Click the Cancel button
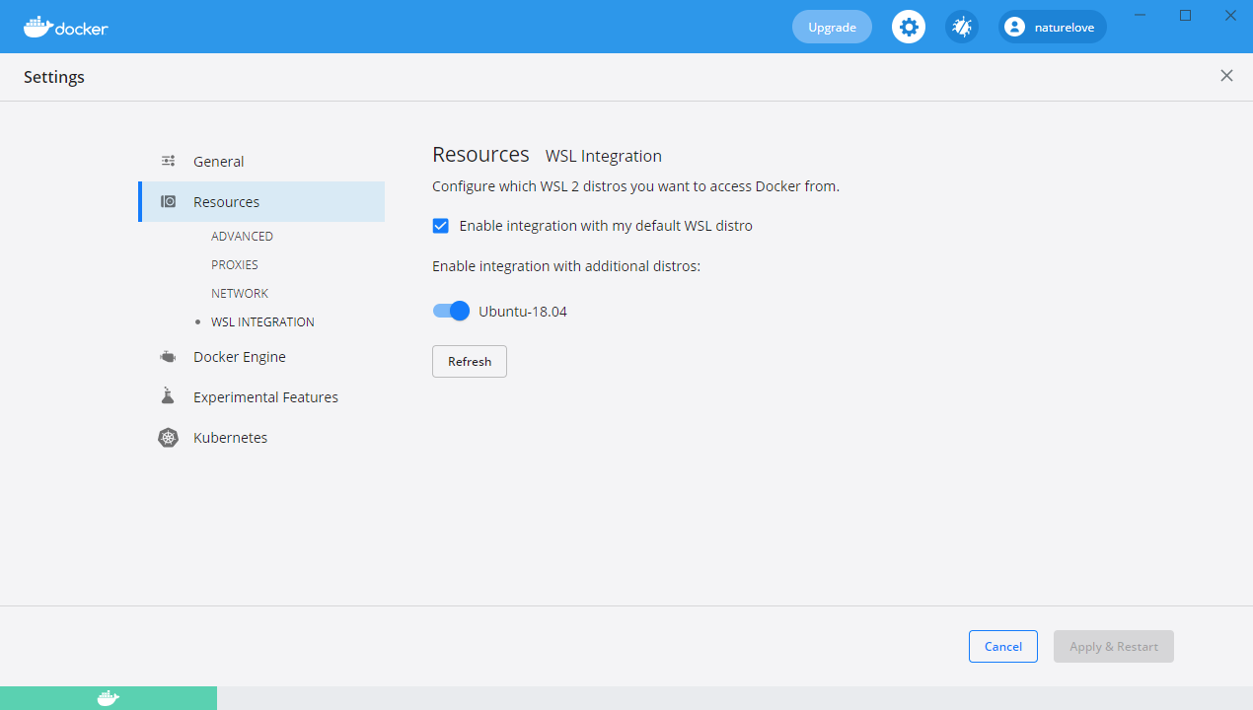This screenshot has height=710, width=1253. pos(1002,646)
